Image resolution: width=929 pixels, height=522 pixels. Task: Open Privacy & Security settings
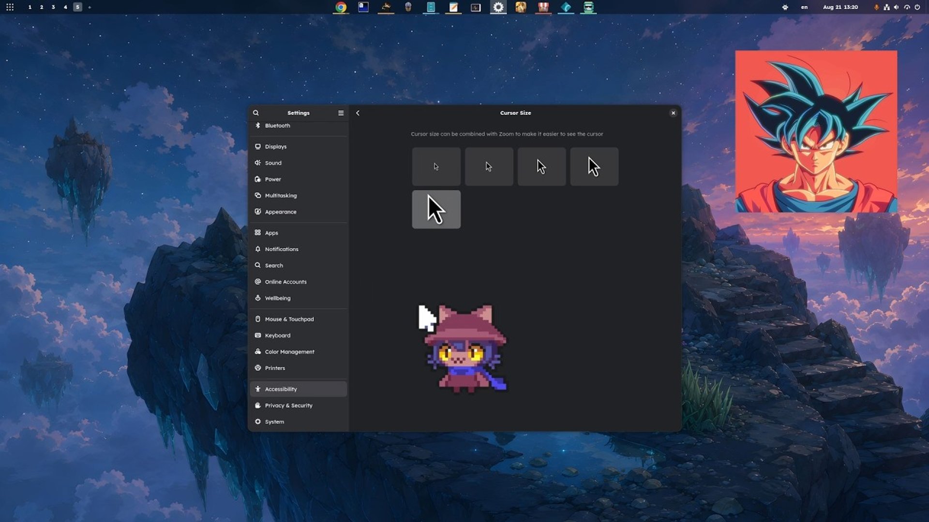pos(299,406)
